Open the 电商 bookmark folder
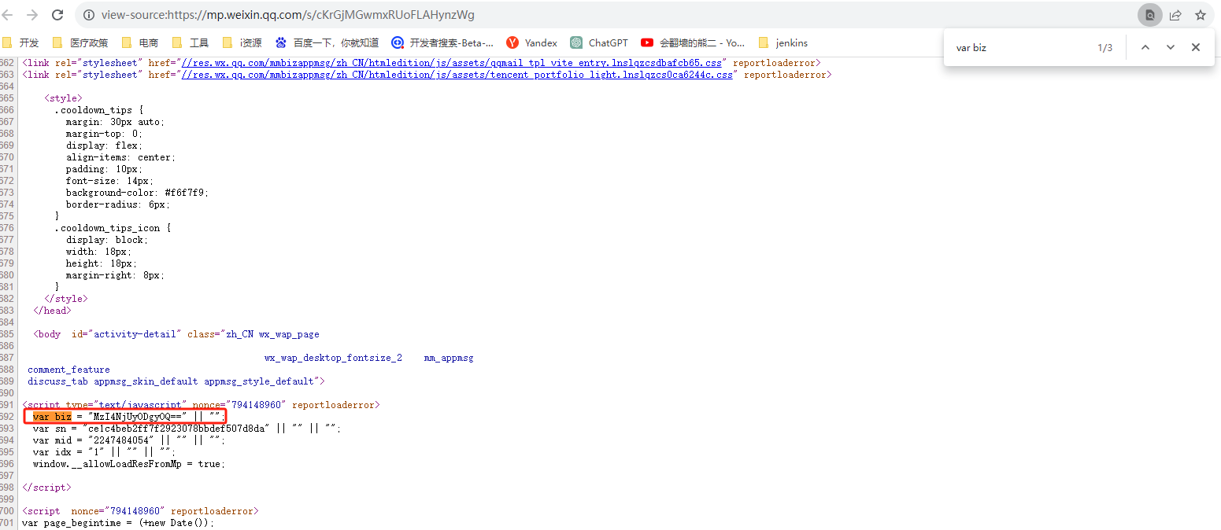Image resolution: width=1221 pixels, height=530 pixels. tap(140, 43)
